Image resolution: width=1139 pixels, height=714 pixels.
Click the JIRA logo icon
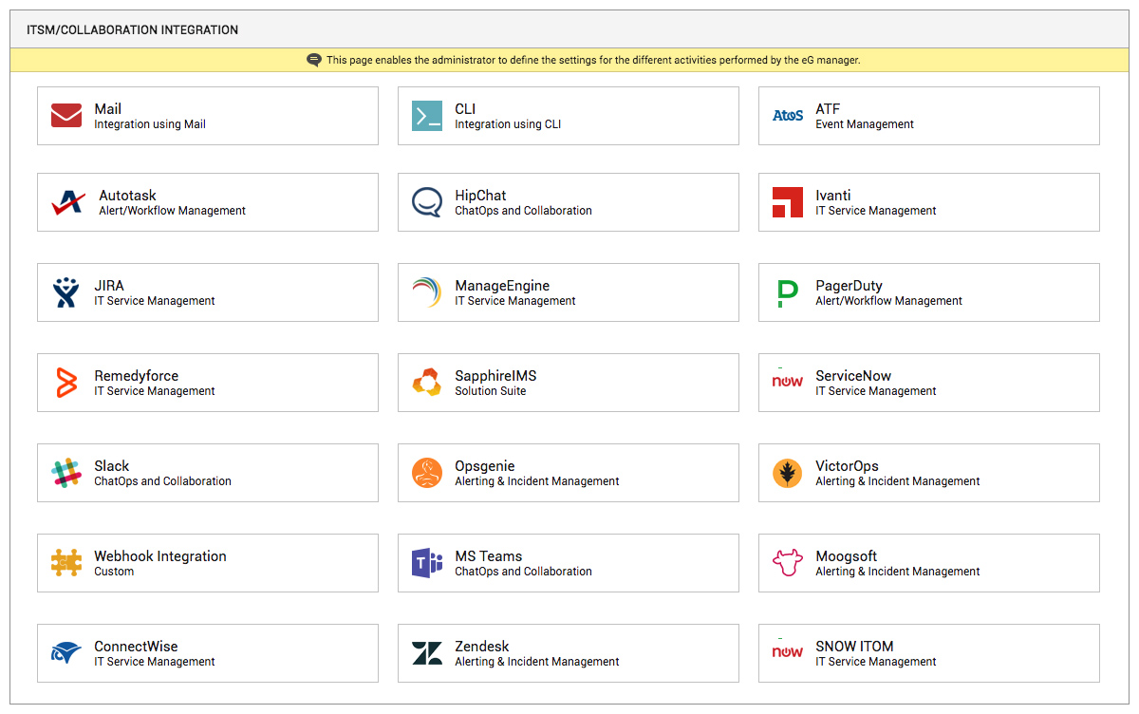(66, 292)
